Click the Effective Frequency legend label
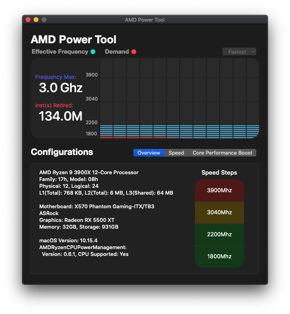This screenshot has height=314, width=290. pyautogui.click(x=60, y=52)
